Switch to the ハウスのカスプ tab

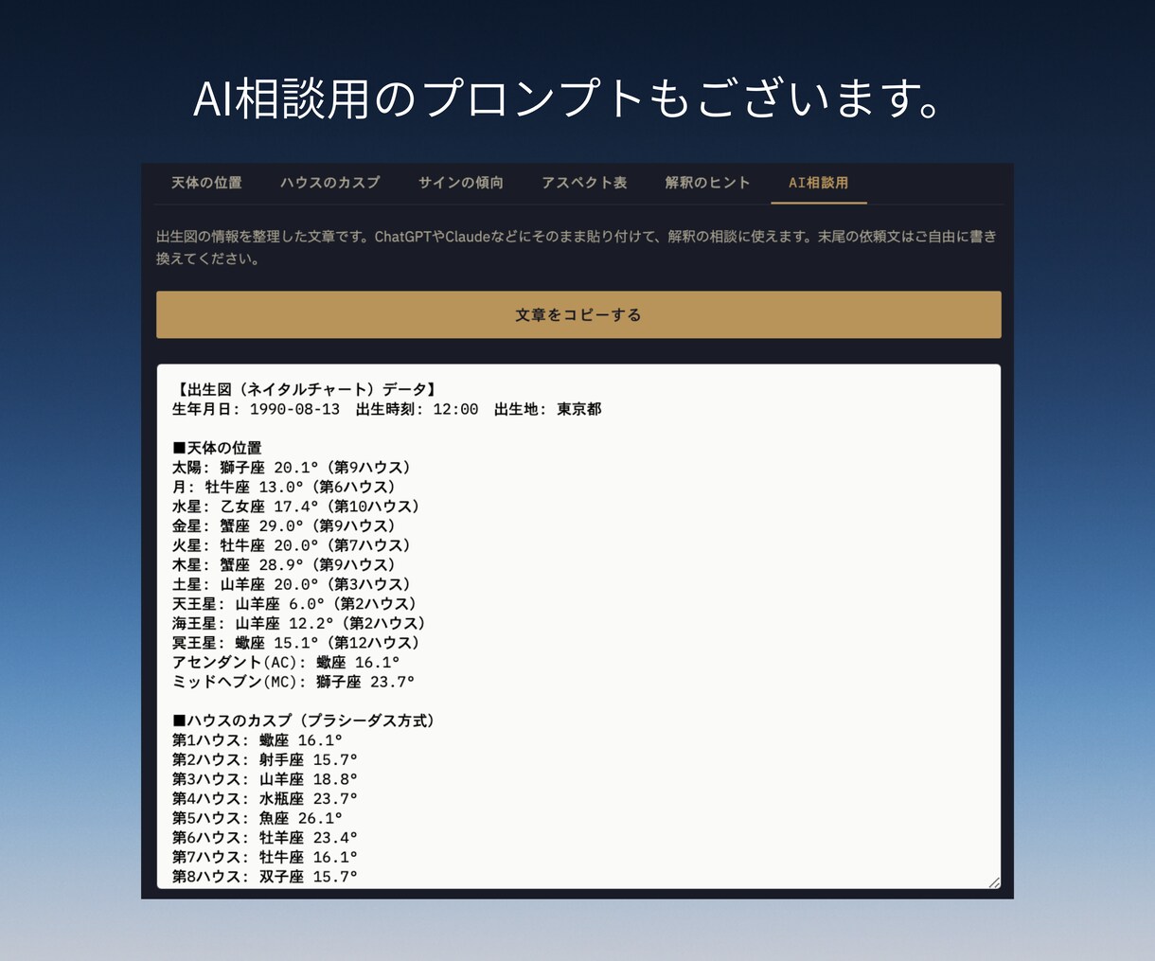pos(329,183)
